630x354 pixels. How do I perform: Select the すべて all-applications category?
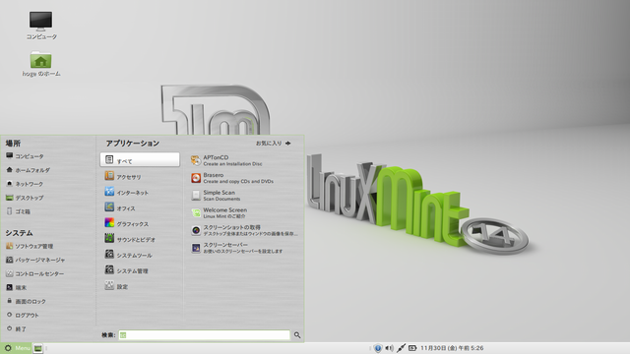[140, 159]
